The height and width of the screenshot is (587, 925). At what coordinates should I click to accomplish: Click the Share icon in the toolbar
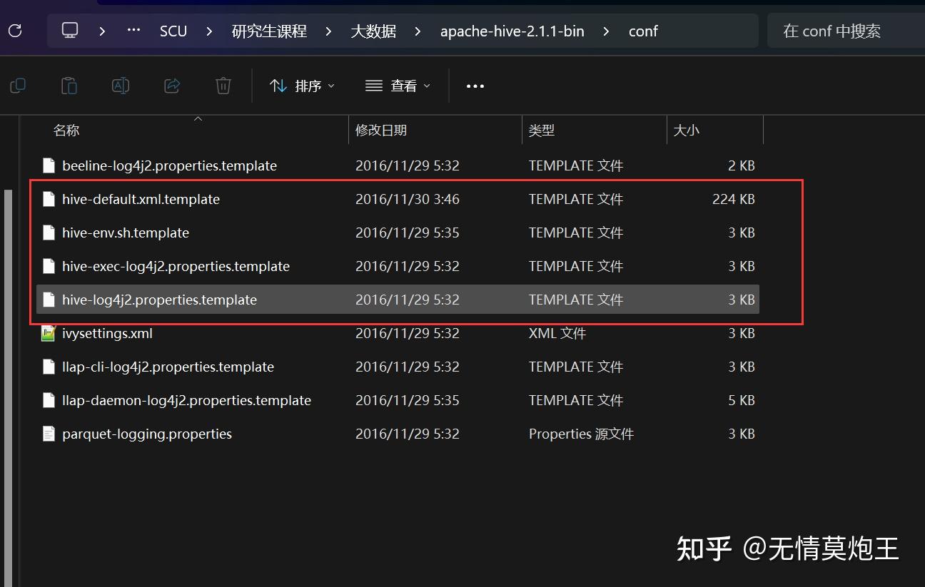point(171,85)
